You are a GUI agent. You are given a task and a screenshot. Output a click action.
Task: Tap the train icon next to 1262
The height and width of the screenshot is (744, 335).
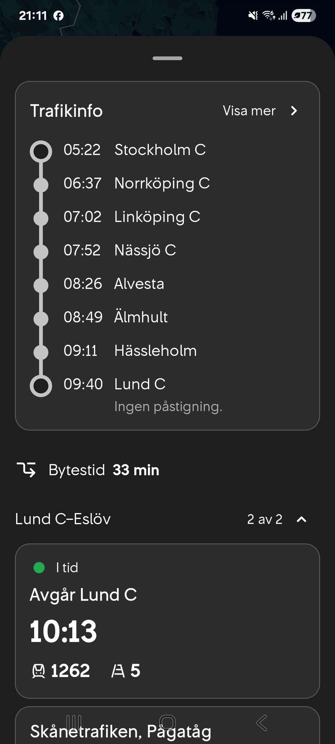[x=38, y=671]
